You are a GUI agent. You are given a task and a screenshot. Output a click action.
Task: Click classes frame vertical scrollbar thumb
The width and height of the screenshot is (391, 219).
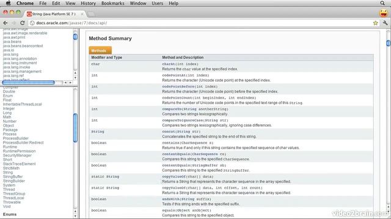click(75, 128)
